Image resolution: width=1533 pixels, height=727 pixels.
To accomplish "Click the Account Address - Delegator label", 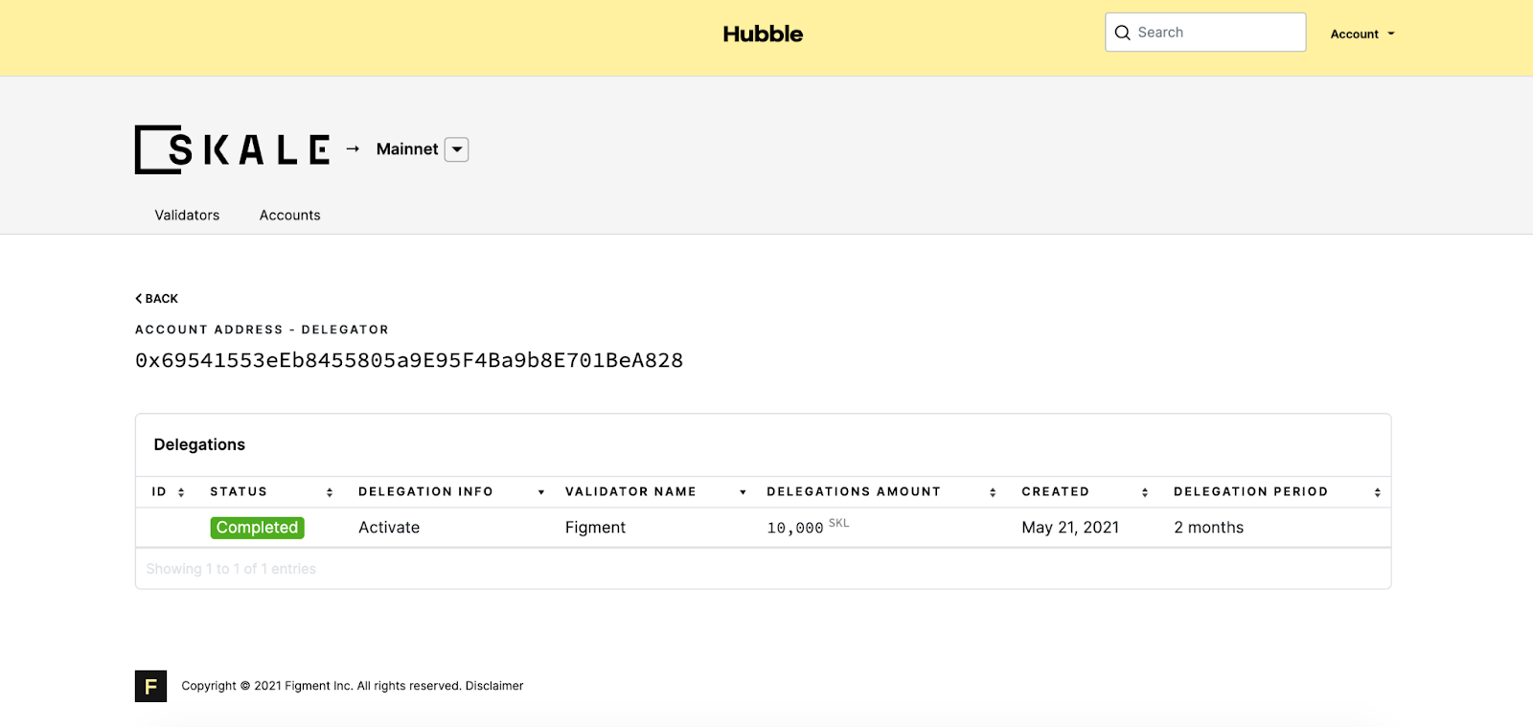I will click(x=262, y=329).
